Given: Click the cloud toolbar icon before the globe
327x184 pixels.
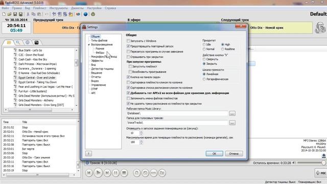Looking at the screenshot, I should pyautogui.click(x=78, y=14).
